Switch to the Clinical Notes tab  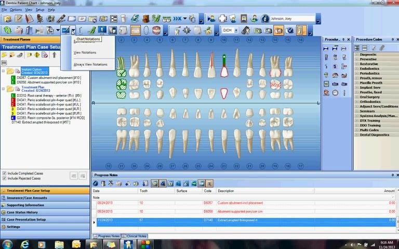coord(135,236)
